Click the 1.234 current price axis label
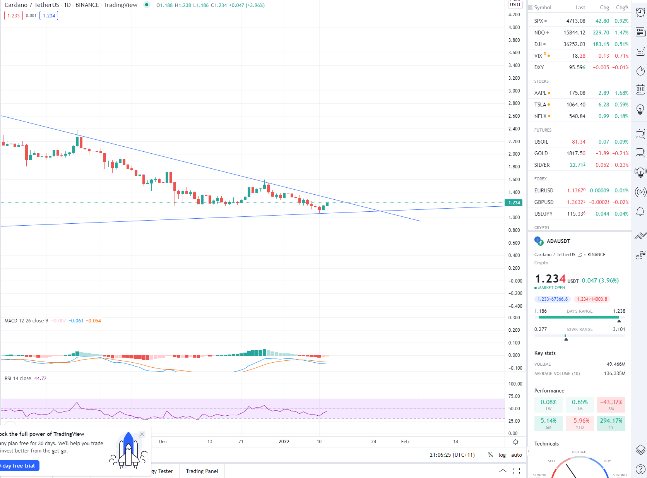This screenshot has height=478, width=647. click(514, 203)
